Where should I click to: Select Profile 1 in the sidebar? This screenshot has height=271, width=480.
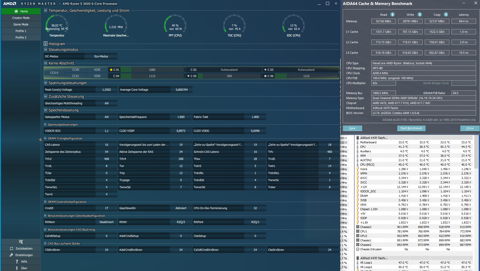[21, 31]
